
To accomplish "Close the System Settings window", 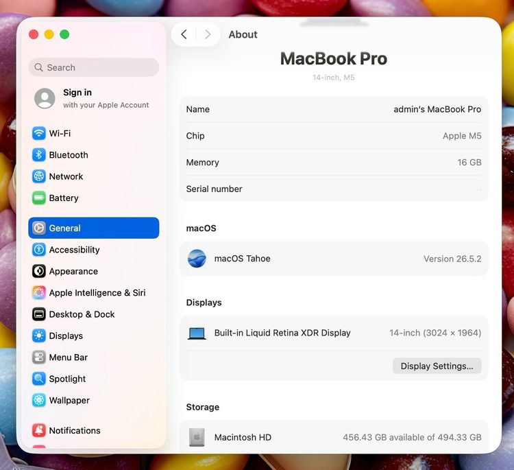I will 34,34.
